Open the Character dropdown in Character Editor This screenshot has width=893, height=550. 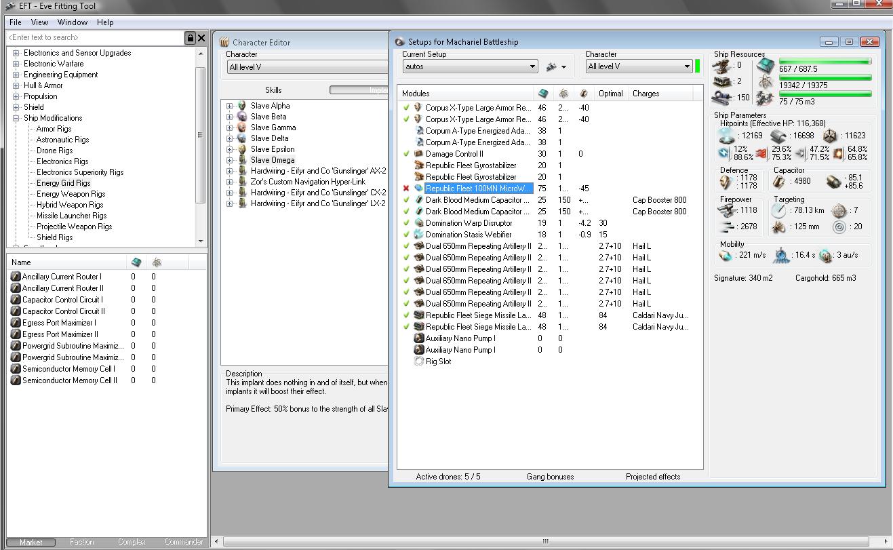pyautogui.click(x=308, y=67)
